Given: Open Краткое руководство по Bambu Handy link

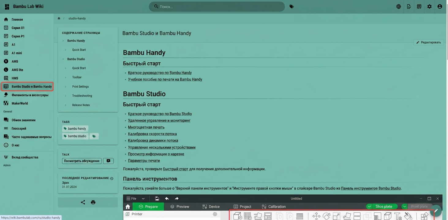Looking at the screenshot, I should click(160, 73).
